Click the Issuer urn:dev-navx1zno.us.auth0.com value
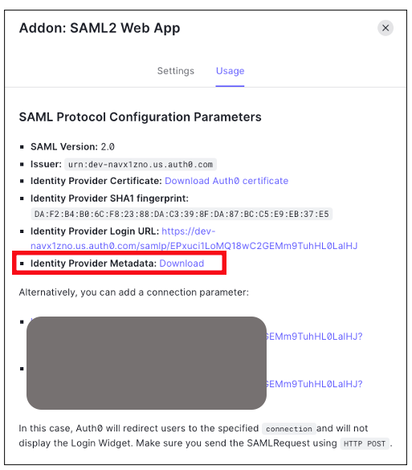Viewport: 412px width, 470px height. click(x=141, y=165)
